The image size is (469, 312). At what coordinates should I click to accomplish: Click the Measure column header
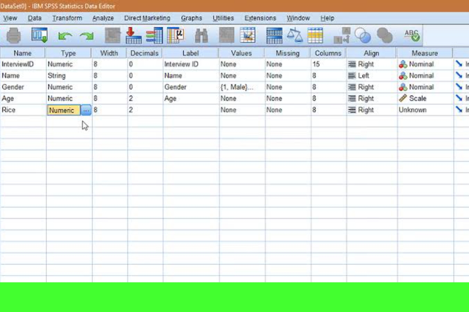tap(424, 53)
